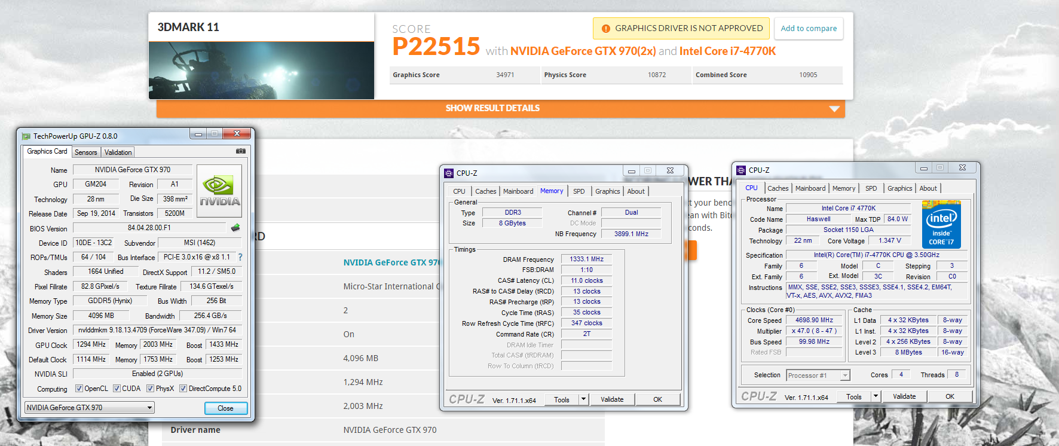
Task: Select the Graphics Card tab in GPU-Z
Action: coord(47,151)
